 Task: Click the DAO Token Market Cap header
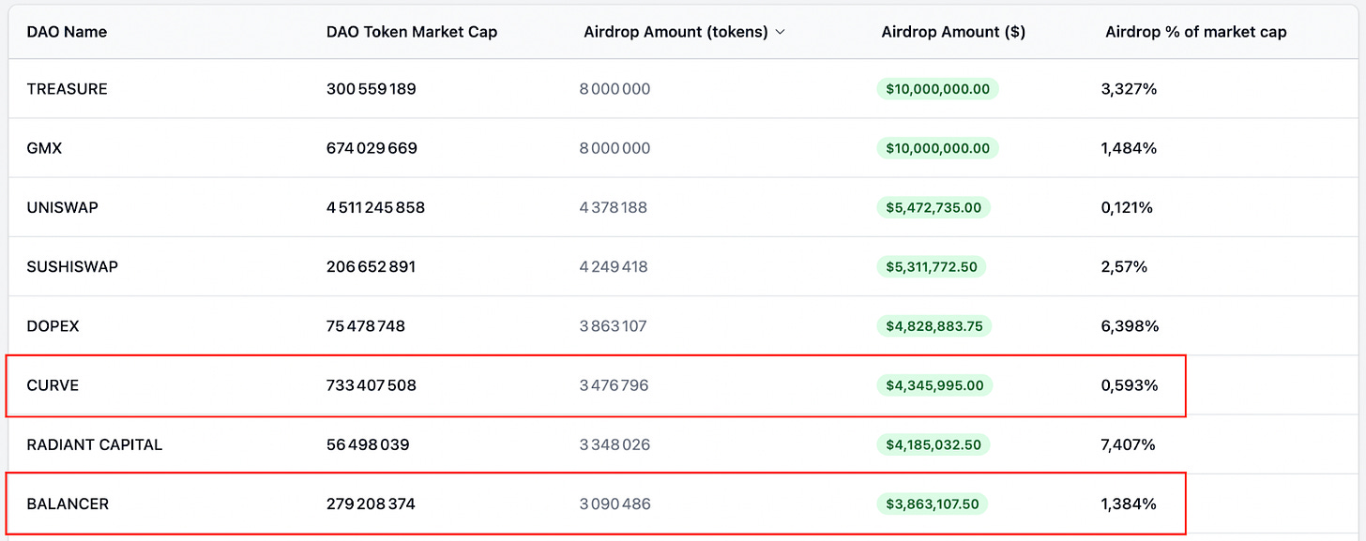(x=412, y=32)
